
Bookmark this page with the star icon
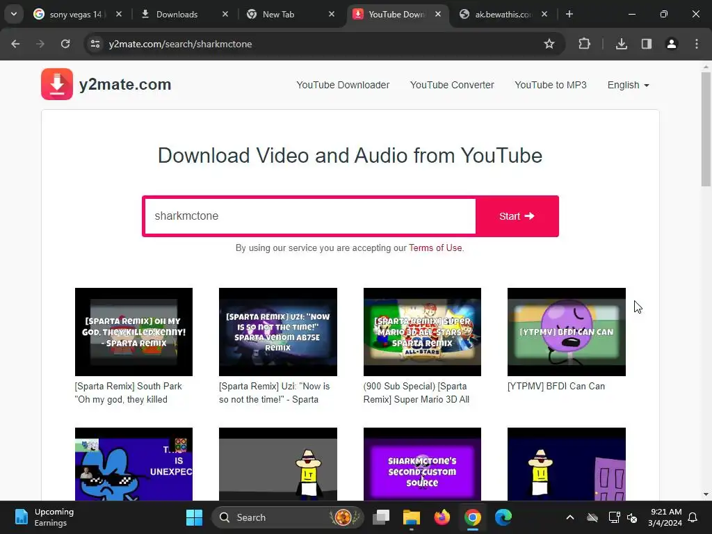(x=549, y=44)
